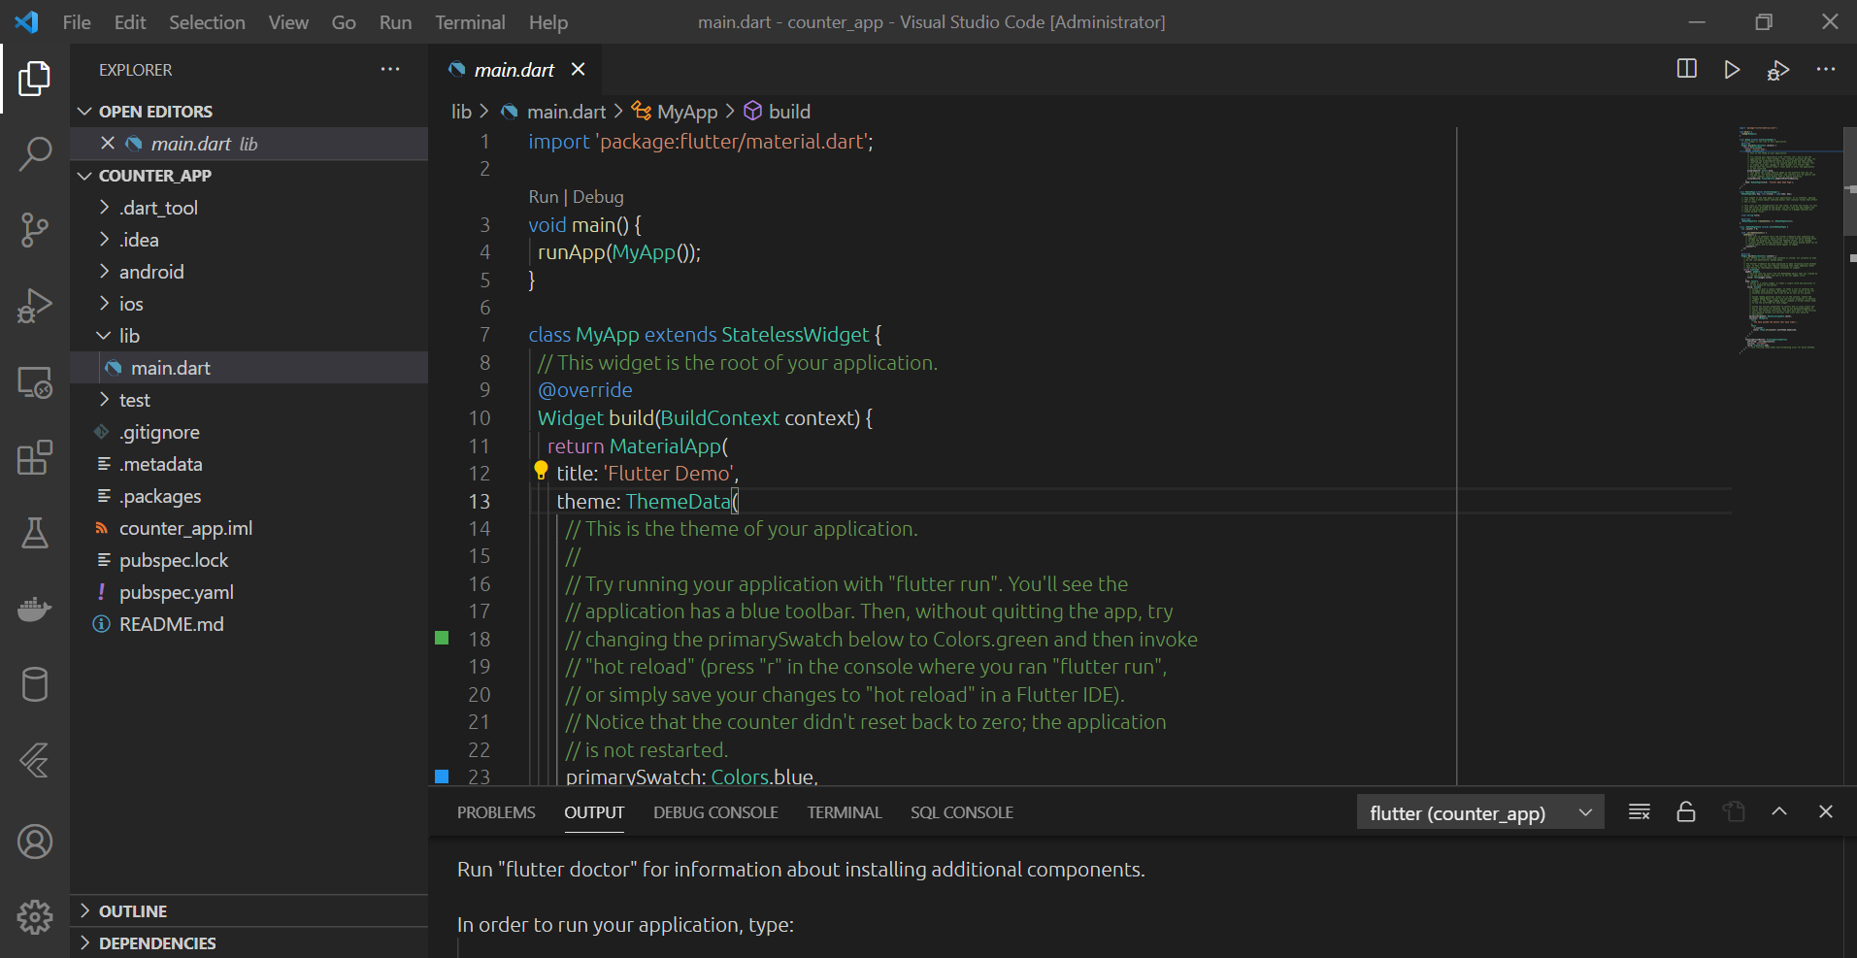Viewport: 1857px width, 958px height.
Task: Open Flutter icon in activity bar
Action: 35,760
